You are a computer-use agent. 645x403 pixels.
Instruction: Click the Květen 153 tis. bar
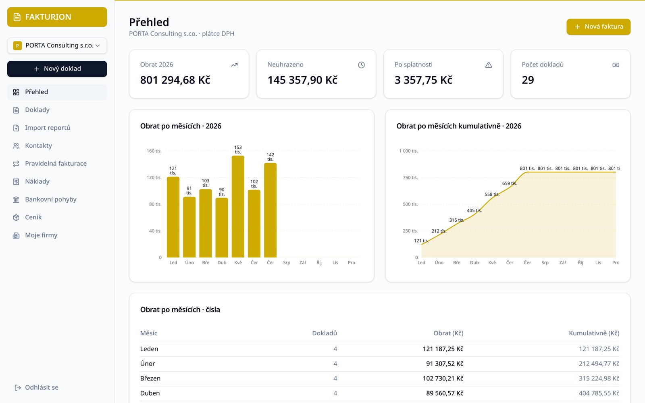coord(238,207)
